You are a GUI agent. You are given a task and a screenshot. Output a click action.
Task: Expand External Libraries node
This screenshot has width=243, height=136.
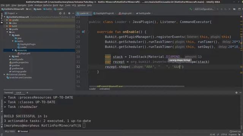pyautogui.click(x=4, y=75)
